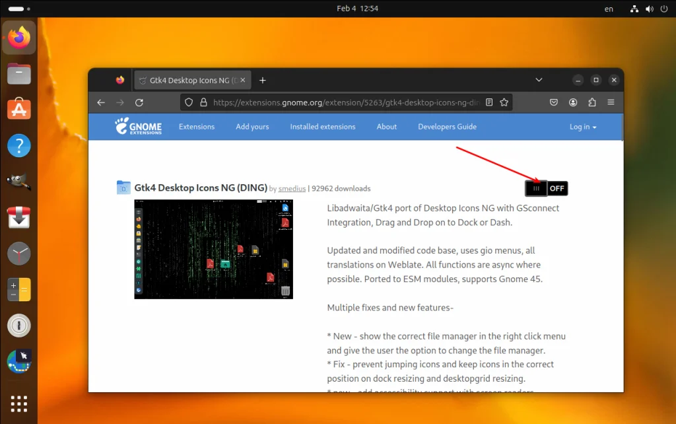Screen dimensions: 676x424
Task: Open the Firefox account menu icon
Action: pos(573,102)
